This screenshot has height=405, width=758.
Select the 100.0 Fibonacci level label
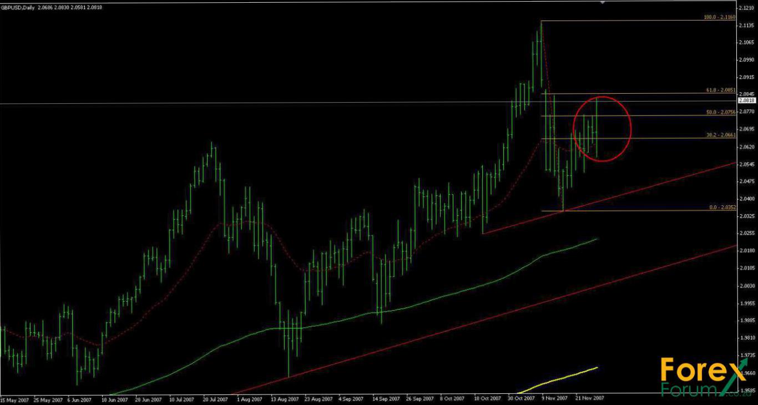[x=719, y=18]
